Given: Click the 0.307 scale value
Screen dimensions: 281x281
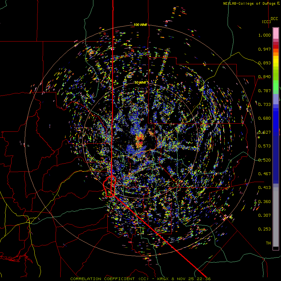Looking at the screenshot, I should tap(264, 215).
